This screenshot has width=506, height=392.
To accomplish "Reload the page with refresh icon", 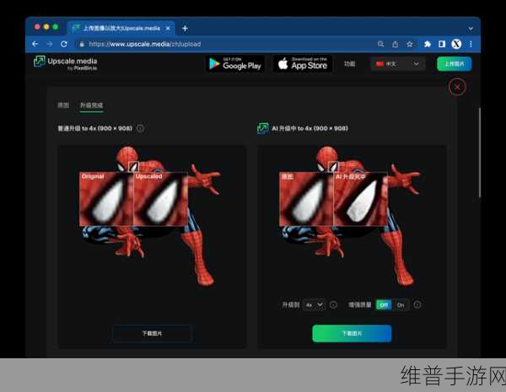I will click(64, 44).
